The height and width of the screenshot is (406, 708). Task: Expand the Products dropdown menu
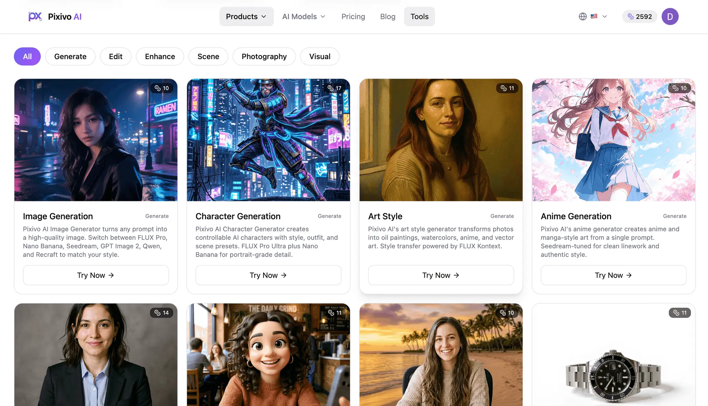(x=246, y=17)
